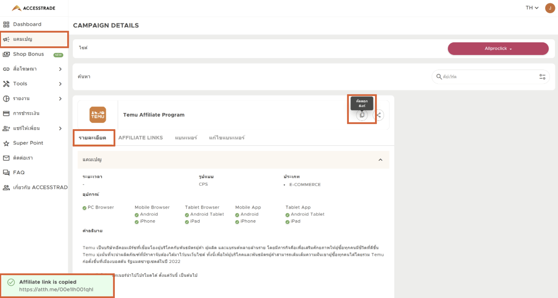Select the รายละเอียด tab
Screen dimensions: 558x298
[x=92, y=138]
